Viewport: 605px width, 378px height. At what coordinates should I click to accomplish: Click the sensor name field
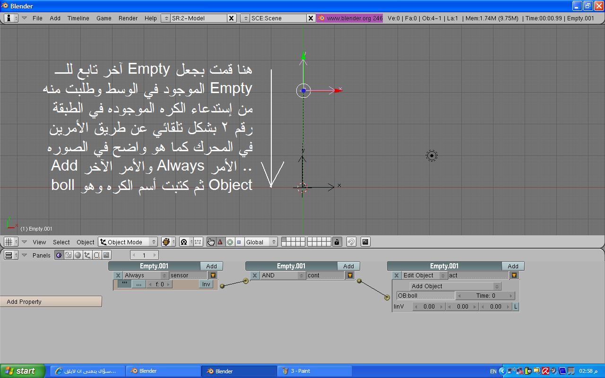pyautogui.click(x=188, y=275)
